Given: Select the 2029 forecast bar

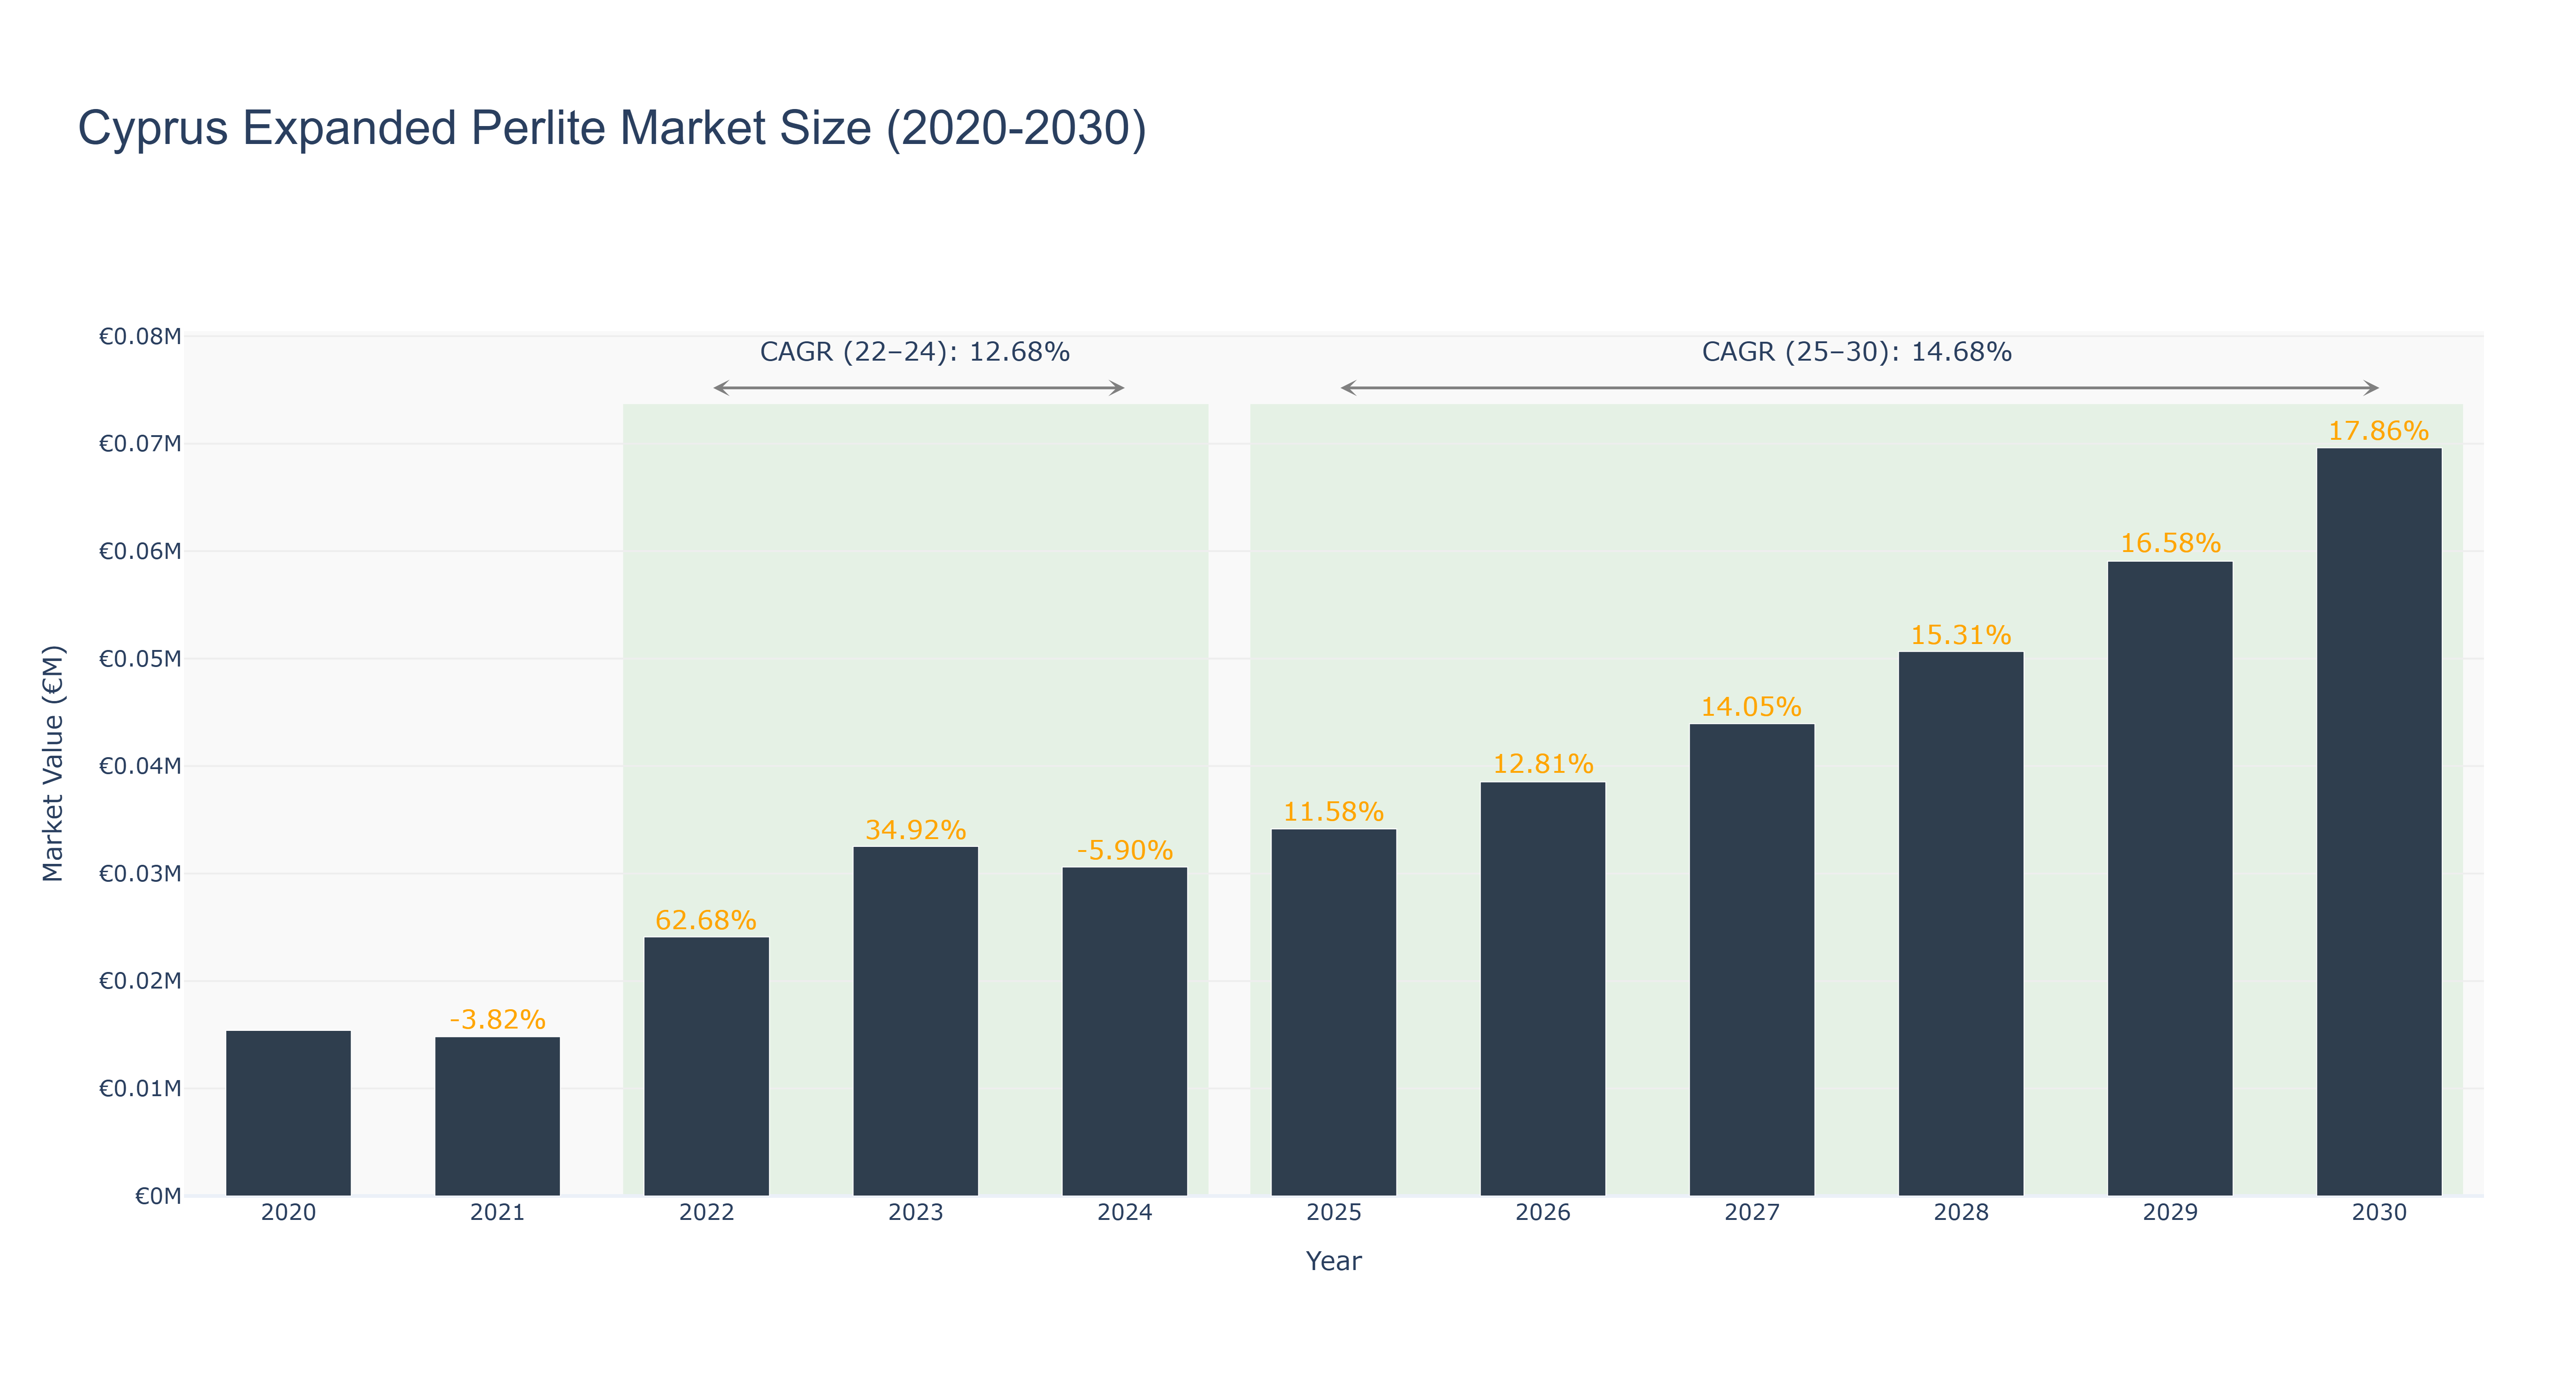Looking at the screenshot, I should coord(2169,879).
